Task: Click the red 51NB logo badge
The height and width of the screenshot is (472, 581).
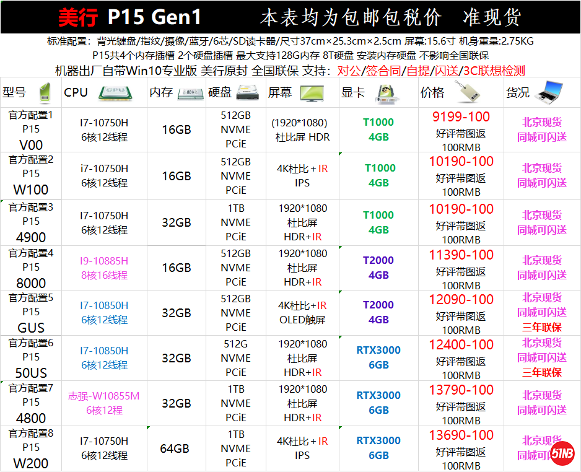Action: click(x=562, y=453)
